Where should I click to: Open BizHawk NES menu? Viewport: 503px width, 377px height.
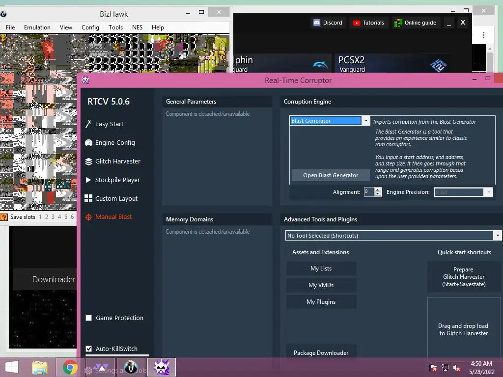(x=138, y=27)
